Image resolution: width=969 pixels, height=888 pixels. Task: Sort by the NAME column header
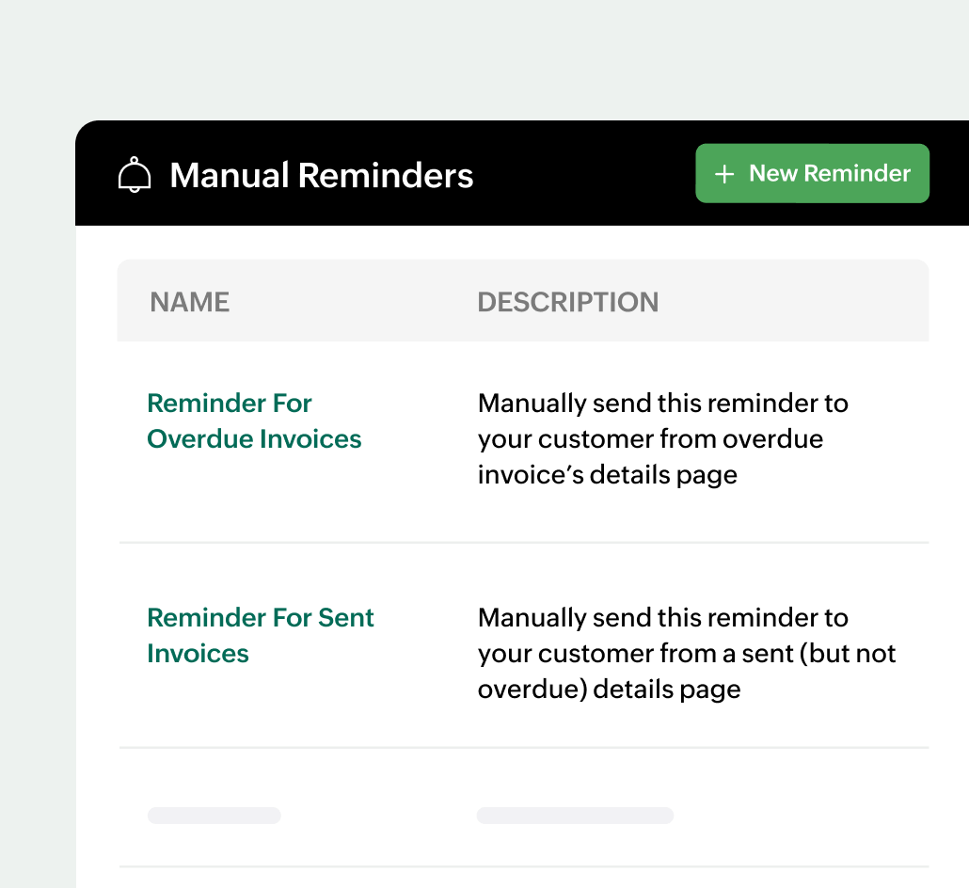pos(189,301)
